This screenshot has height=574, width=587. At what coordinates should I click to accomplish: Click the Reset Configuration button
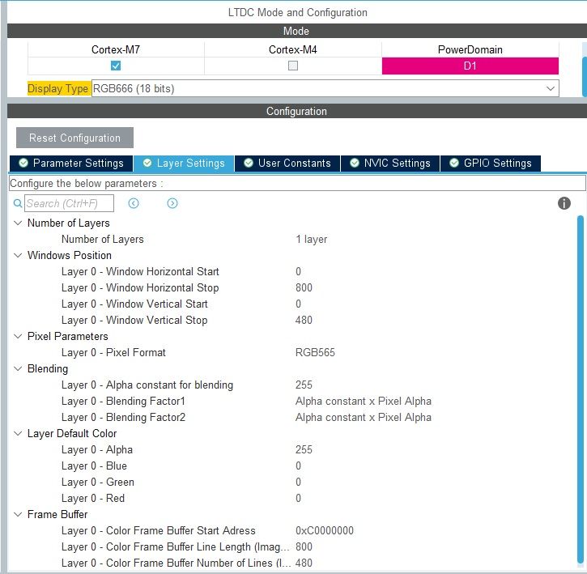[x=74, y=138]
